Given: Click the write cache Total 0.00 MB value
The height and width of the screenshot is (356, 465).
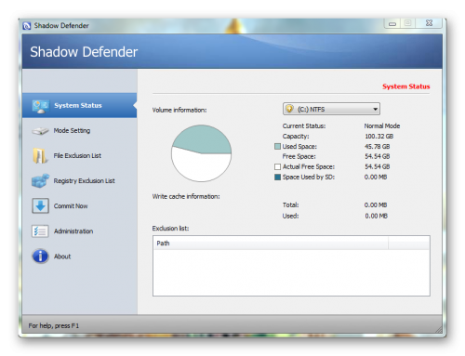Looking at the screenshot, I should [376, 205].
